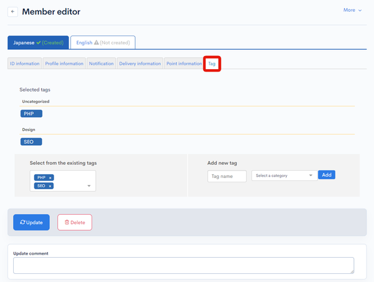
Task: Remove PHP tag via its x icon
Action: 50,177
